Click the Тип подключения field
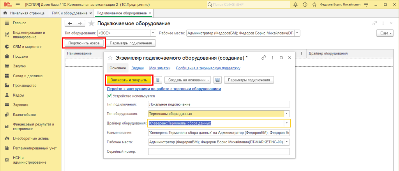Viewport: 399px width, 171px height. tap(219, 104)
